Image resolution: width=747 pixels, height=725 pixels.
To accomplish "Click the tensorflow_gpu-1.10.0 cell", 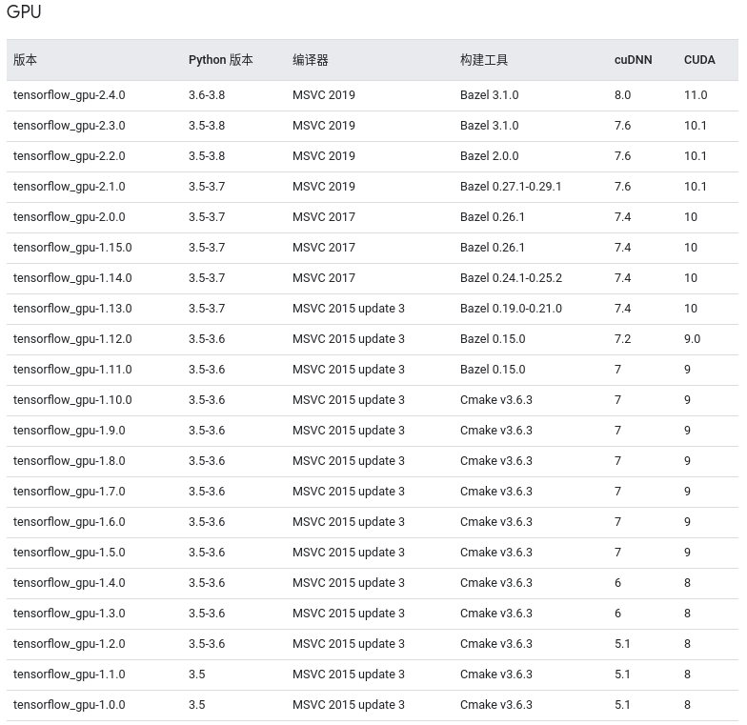I will tap(72, 400).
